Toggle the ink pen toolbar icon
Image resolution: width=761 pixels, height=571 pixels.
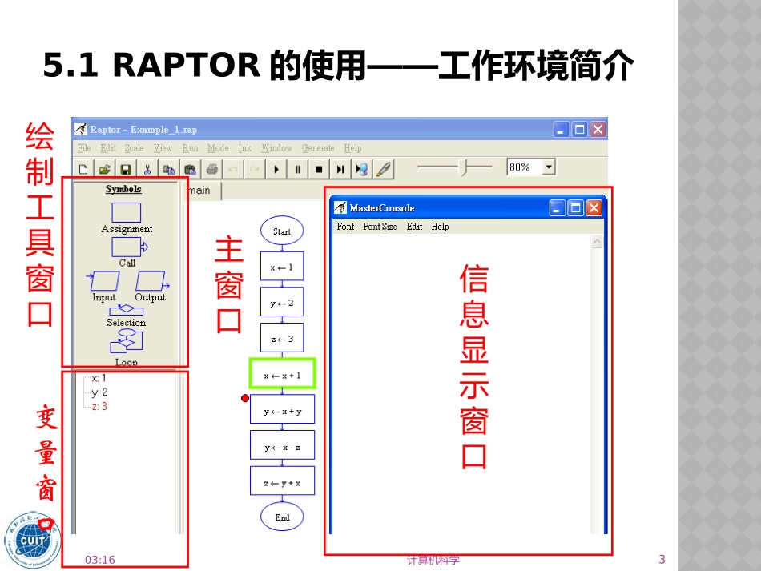[x=384, y=169]
